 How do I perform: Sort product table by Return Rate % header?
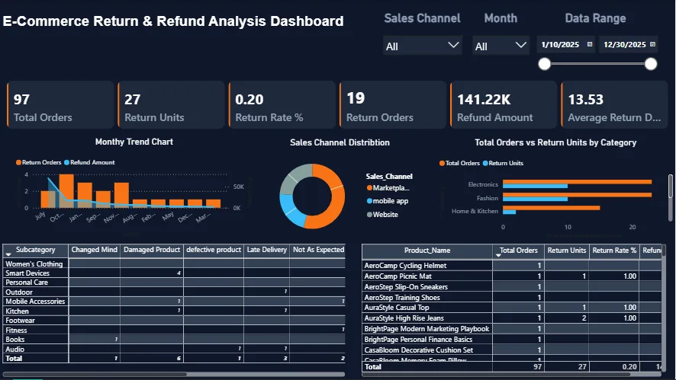point(614,251)
